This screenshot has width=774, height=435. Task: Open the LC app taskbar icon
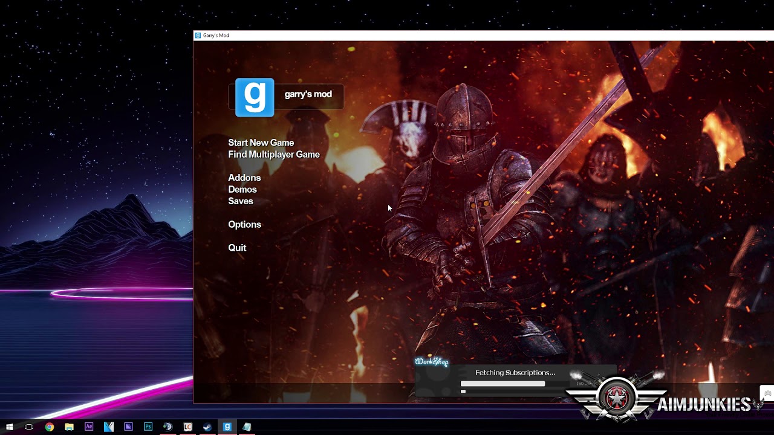click(x=187, y=427)
